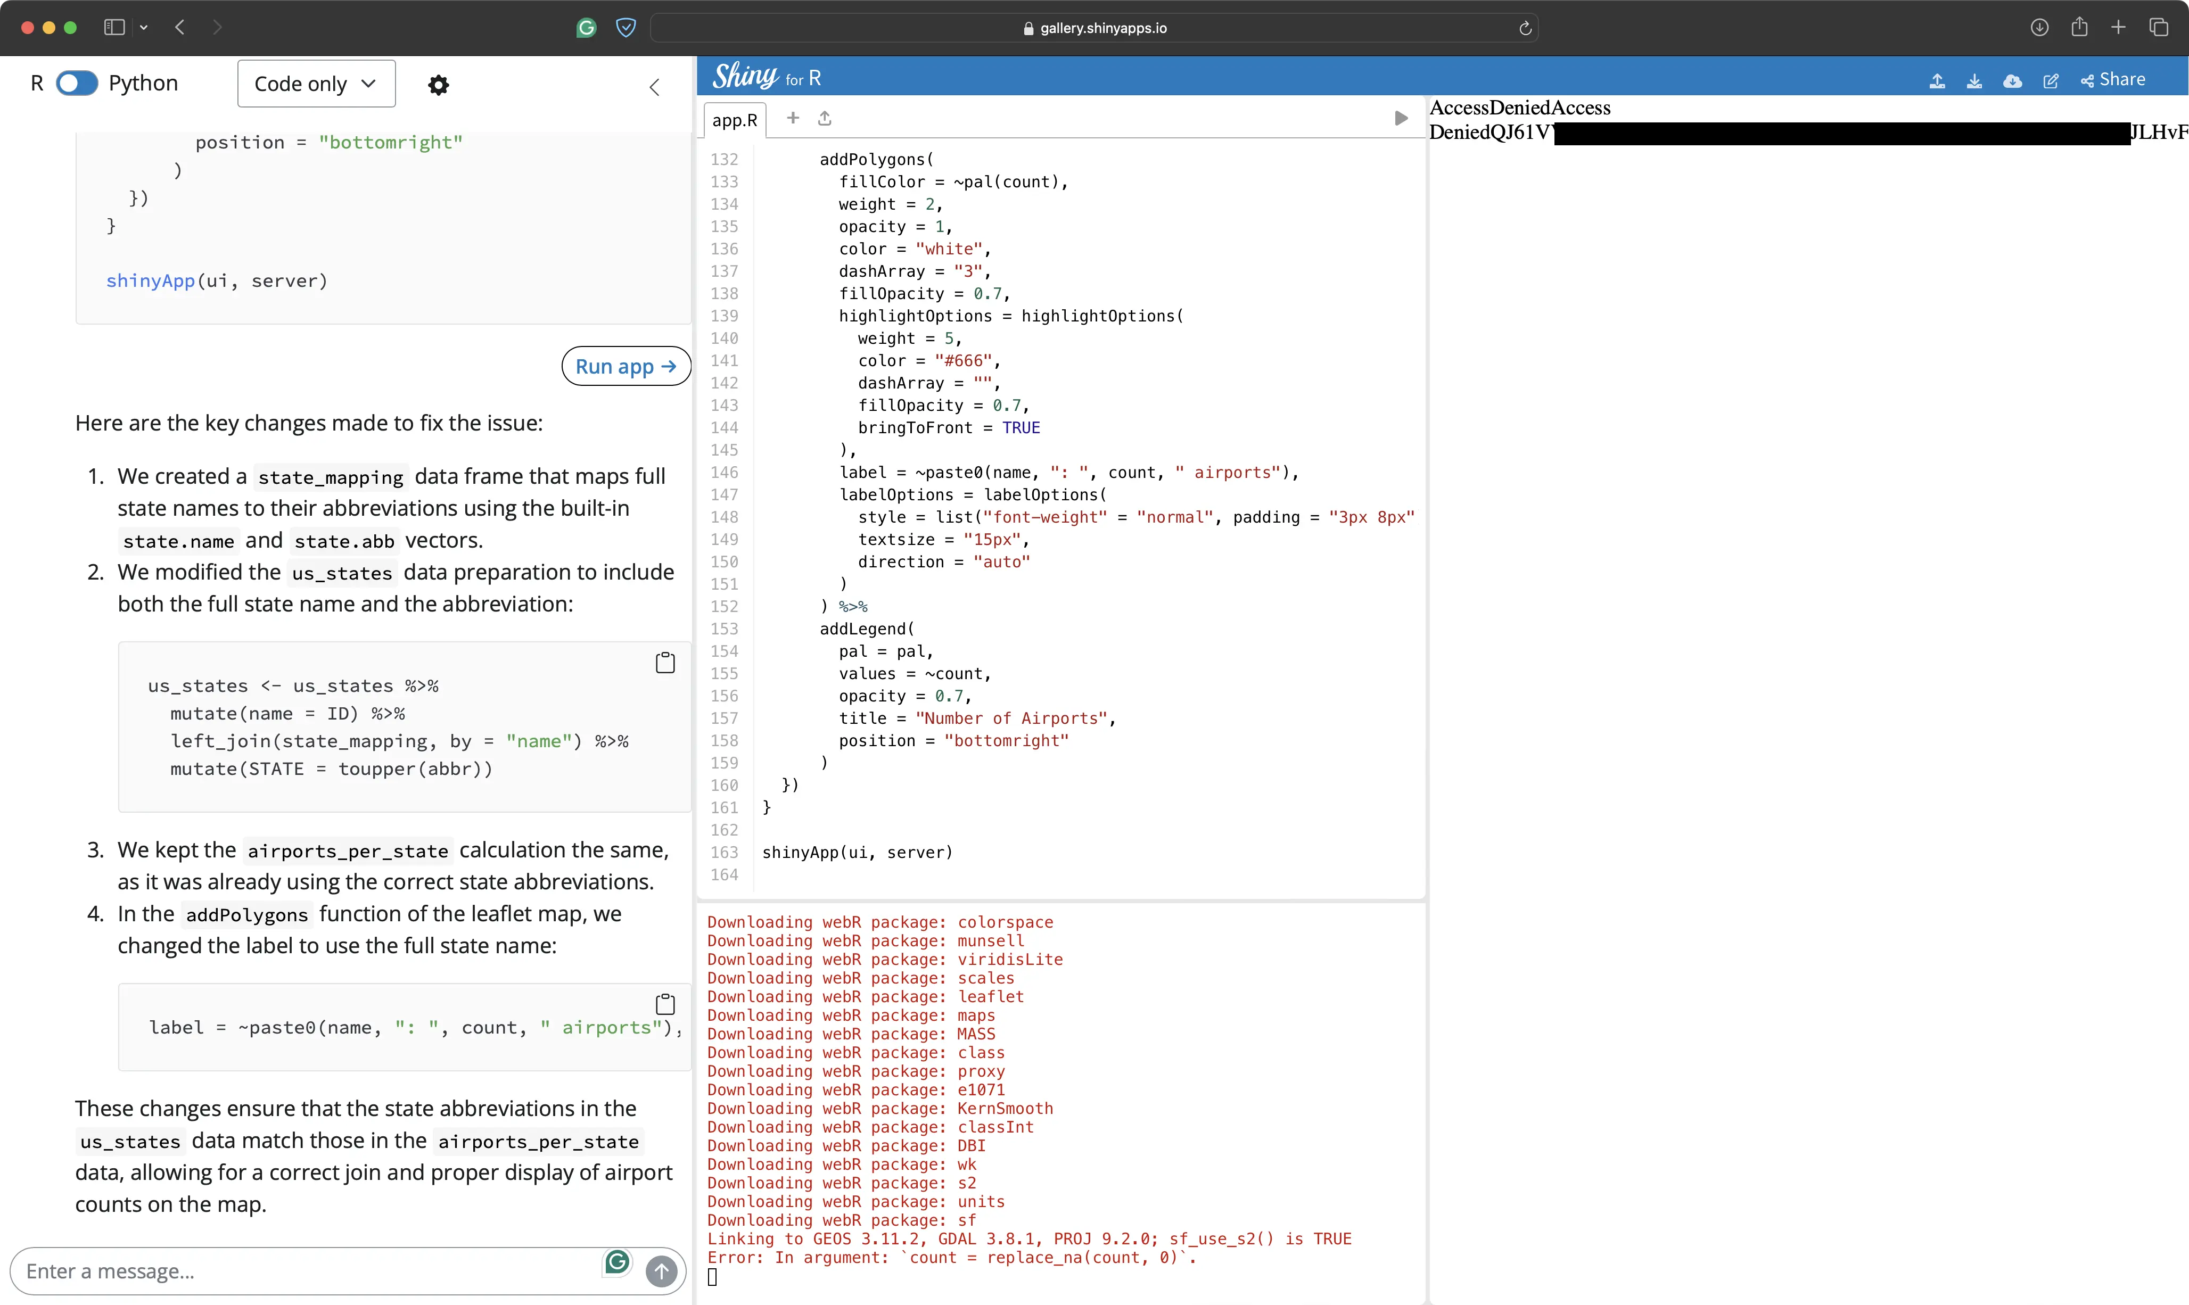
Task: Click the Run app button
Action: 626,366
